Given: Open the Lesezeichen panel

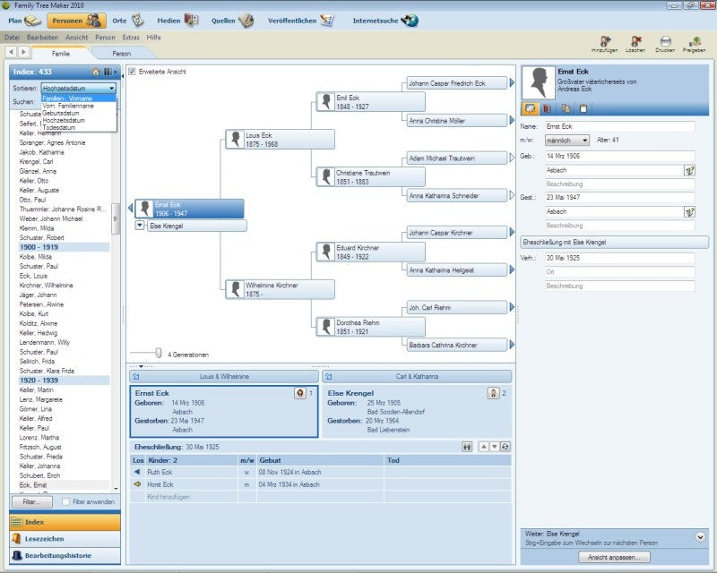Looking at the screenshot, I should coord(65,539).
